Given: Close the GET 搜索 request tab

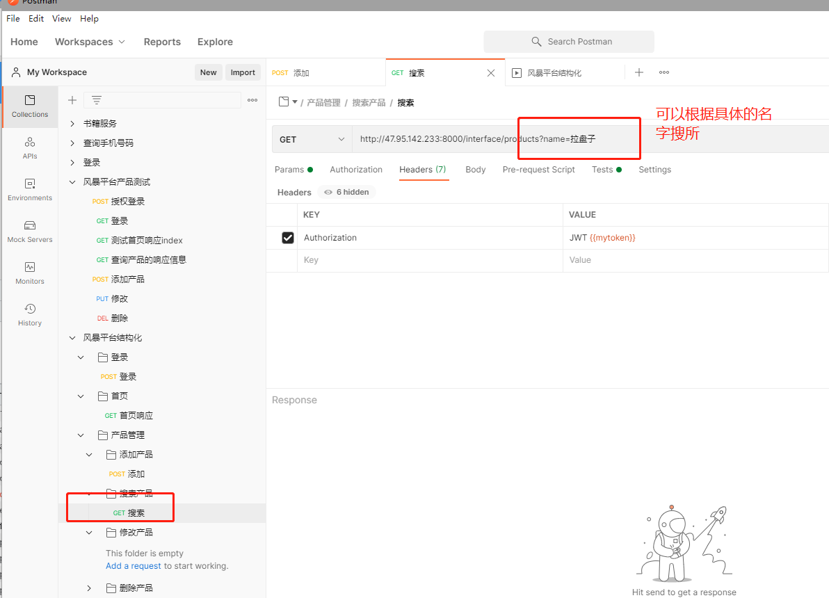Looking at the screenshot, I should point(491,73).
